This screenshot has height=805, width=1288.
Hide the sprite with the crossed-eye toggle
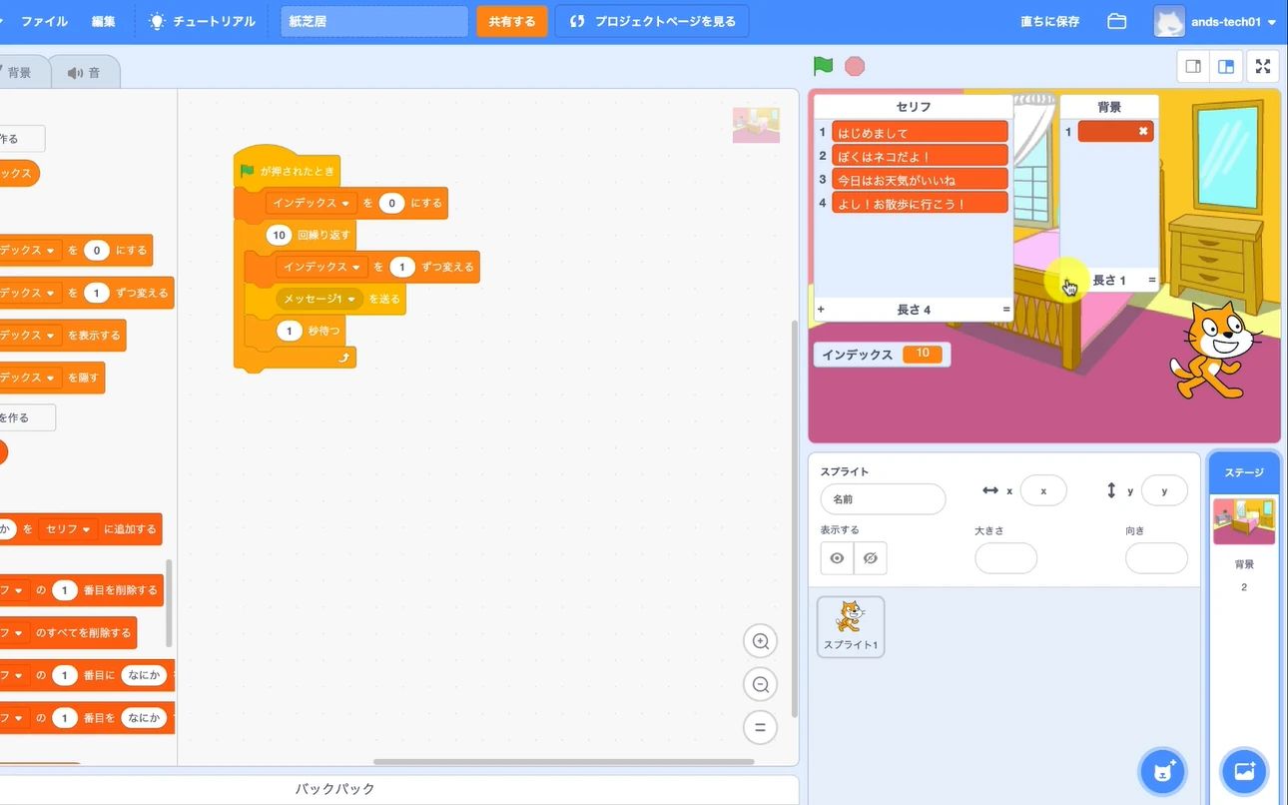870,558
